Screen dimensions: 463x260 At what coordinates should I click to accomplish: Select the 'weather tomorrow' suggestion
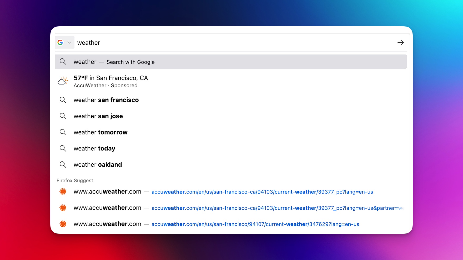pyautogui.click(x=100, y=132)
